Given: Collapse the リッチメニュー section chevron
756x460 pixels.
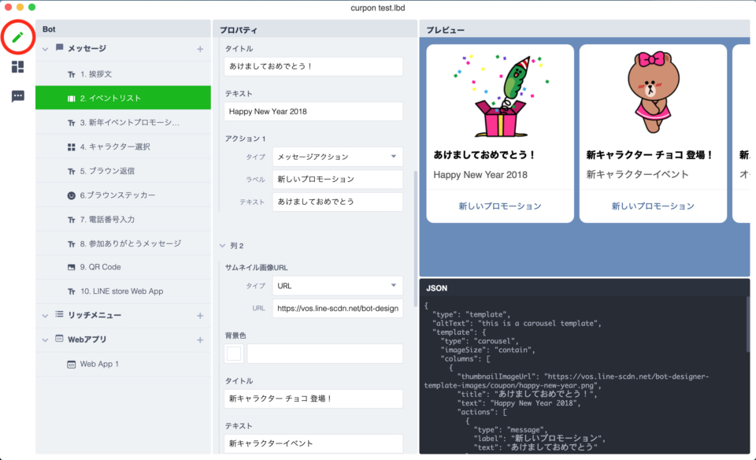Looking at the screenshot, I should pyautogui.click(x=46, y=315).
